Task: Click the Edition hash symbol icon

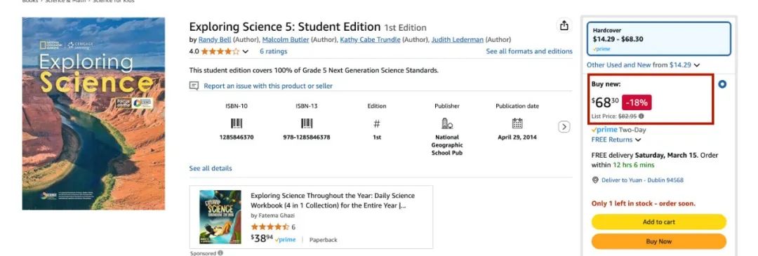Action: 377,123
